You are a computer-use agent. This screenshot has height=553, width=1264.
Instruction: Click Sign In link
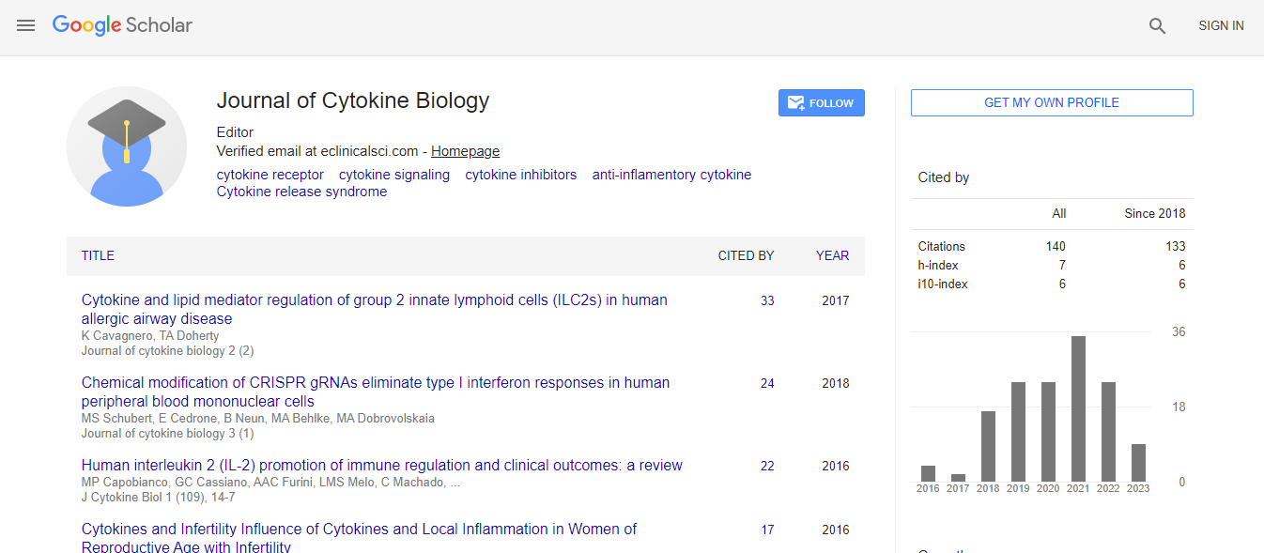point(1221,26)
